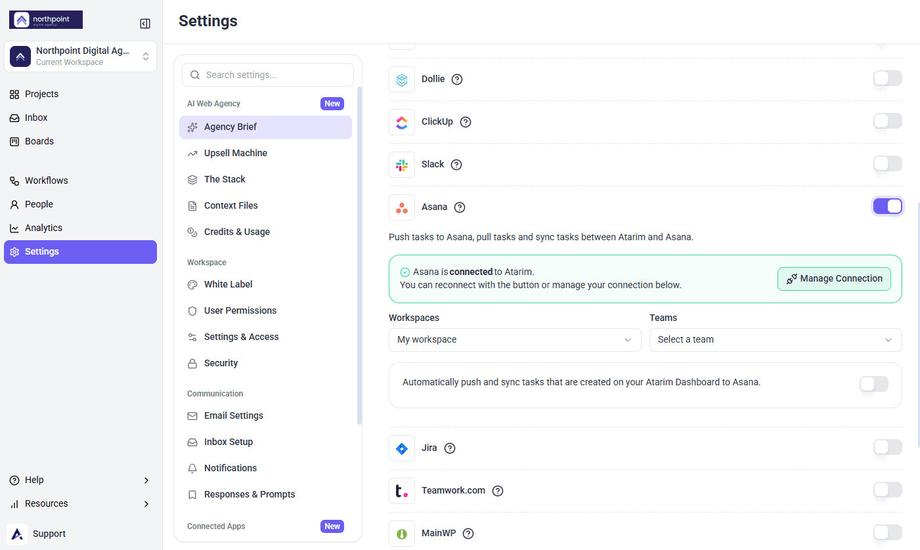Focus the Search settings field
Image resolution: width=920 pixels, height=550 pixels.
click(268, 75)
